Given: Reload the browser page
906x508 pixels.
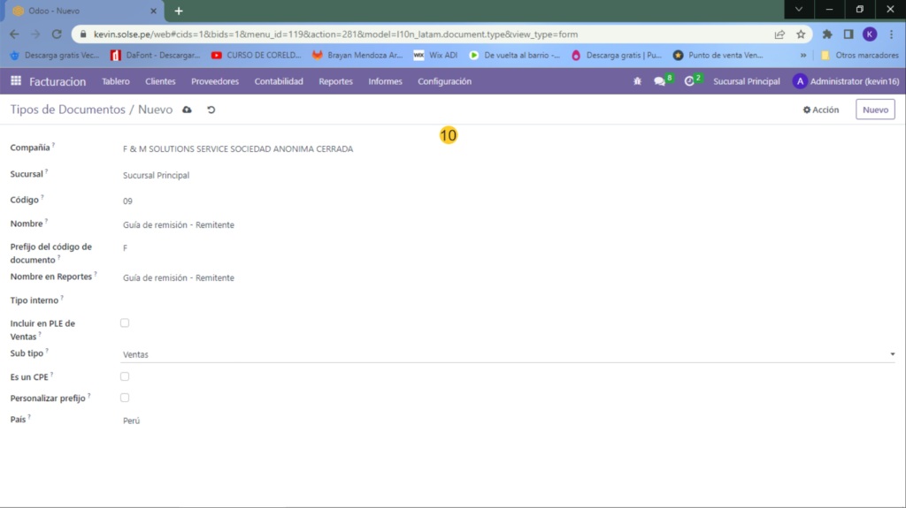Looking at the screenshot, I should click(57, 34).
